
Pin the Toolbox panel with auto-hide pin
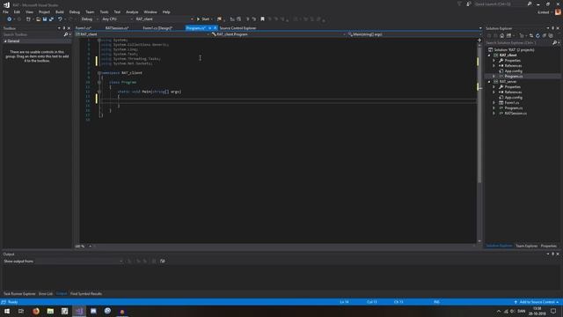64,28
